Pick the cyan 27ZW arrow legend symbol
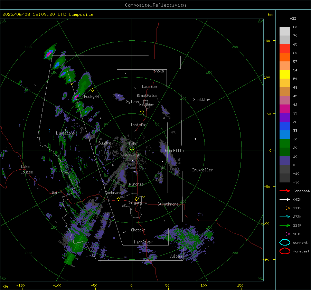311x290 pixels. coord(285,217)
